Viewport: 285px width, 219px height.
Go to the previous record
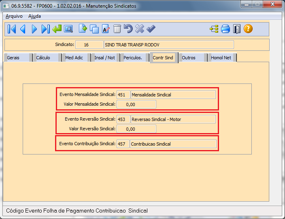[x=23, y=29]
